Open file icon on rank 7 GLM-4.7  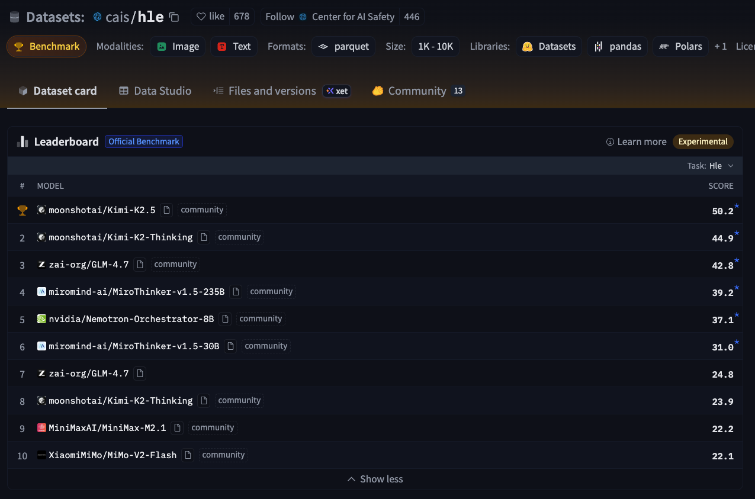[x=140, y=373]
